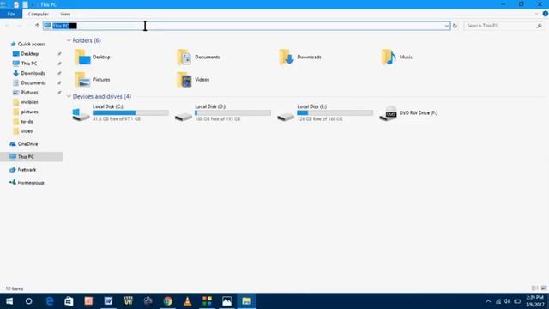Open network status in system tray

[498, 301]
